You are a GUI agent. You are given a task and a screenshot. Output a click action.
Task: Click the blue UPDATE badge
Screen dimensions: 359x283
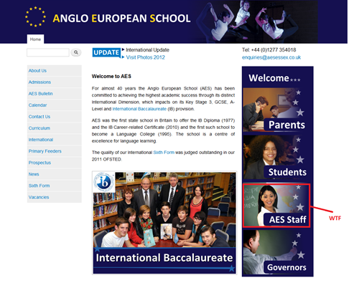[x=106, y=53]
